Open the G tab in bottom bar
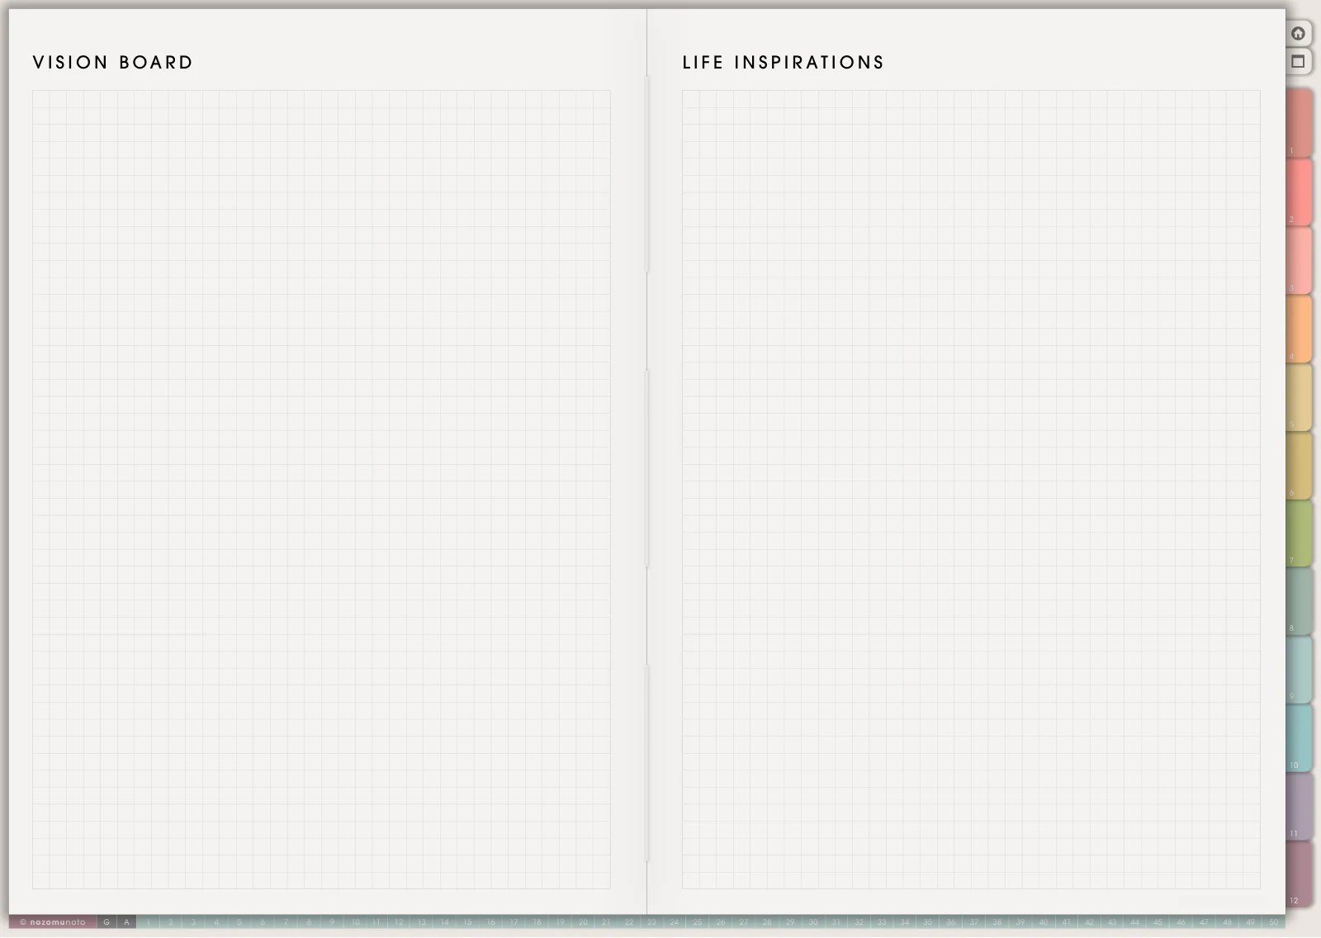The height and width of the screenshot is (938, 1321). click(x=107, y=922)
